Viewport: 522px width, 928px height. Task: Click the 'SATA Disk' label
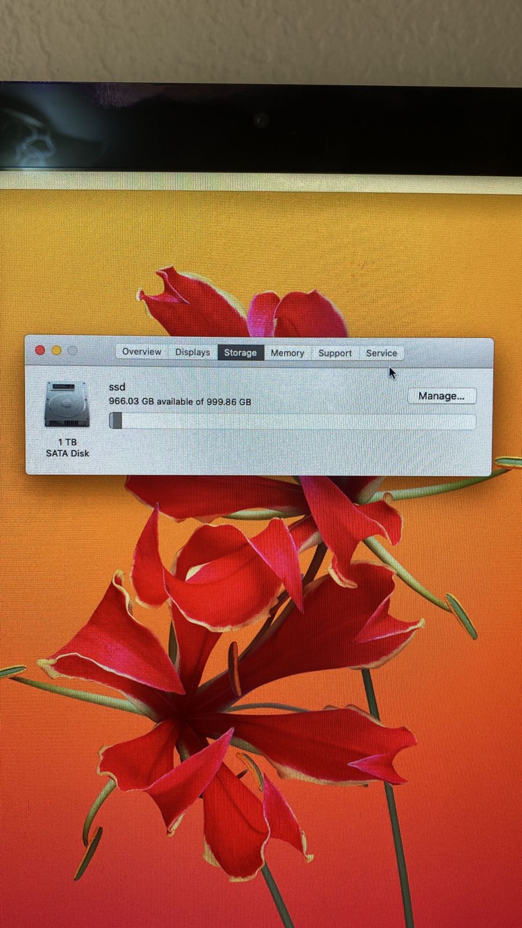[x=67, y=453]
